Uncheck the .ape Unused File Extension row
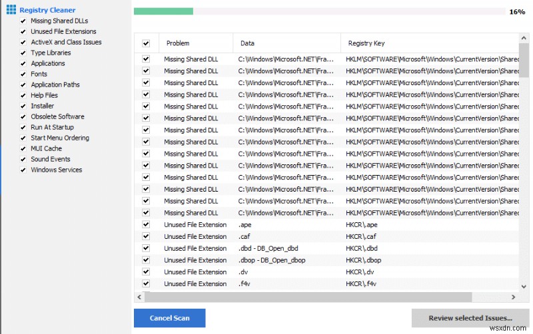The image size is (533, 334). tap(146, 224)
